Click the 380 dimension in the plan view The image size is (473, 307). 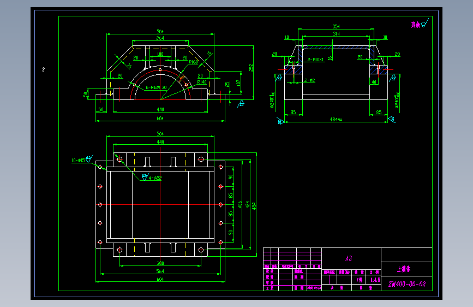160,263
